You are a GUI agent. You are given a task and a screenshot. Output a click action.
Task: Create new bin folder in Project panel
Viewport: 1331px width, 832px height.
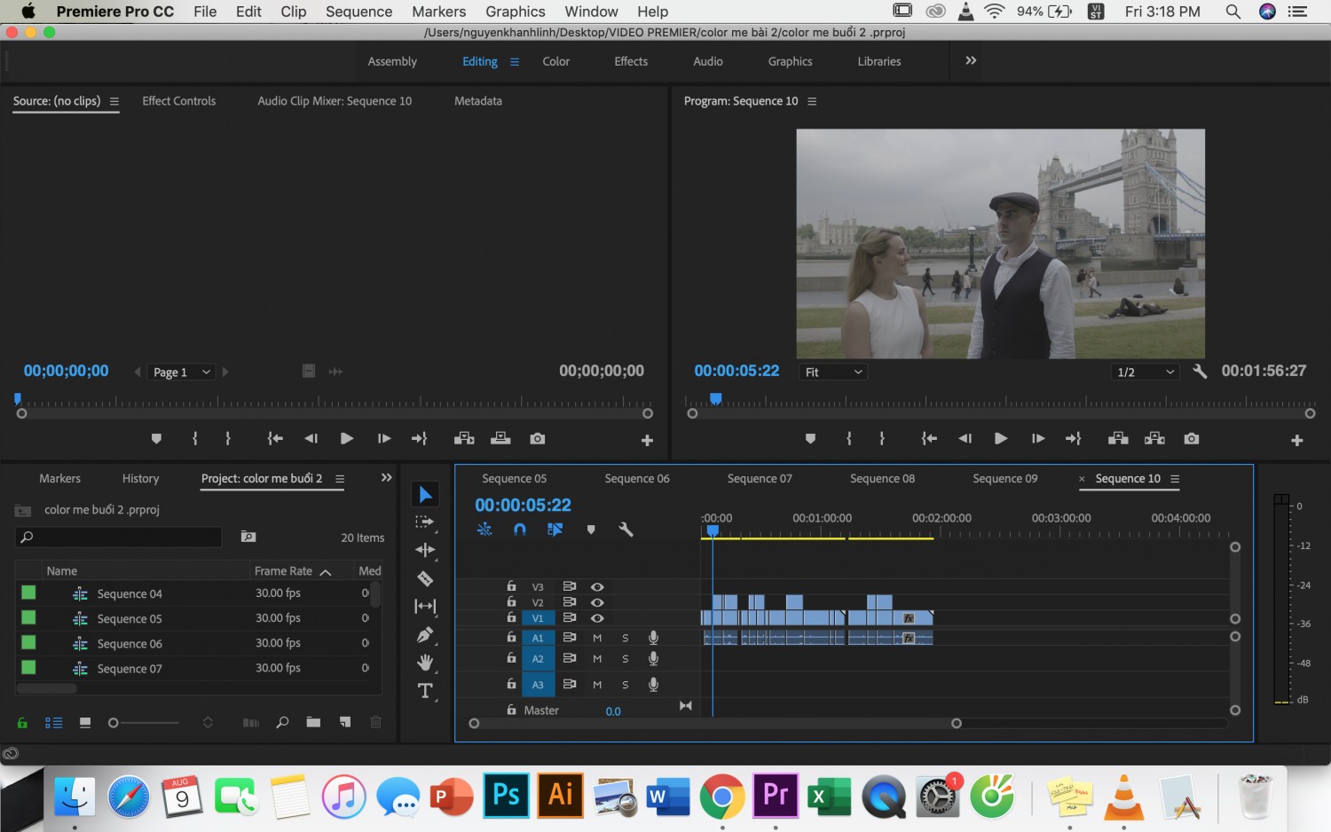click(x=313, y=722)
